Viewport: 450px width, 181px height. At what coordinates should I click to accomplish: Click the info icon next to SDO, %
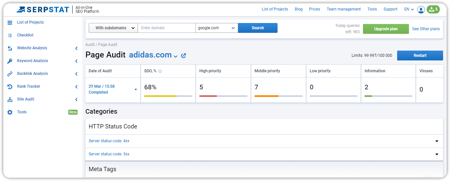tap(160, 71)
